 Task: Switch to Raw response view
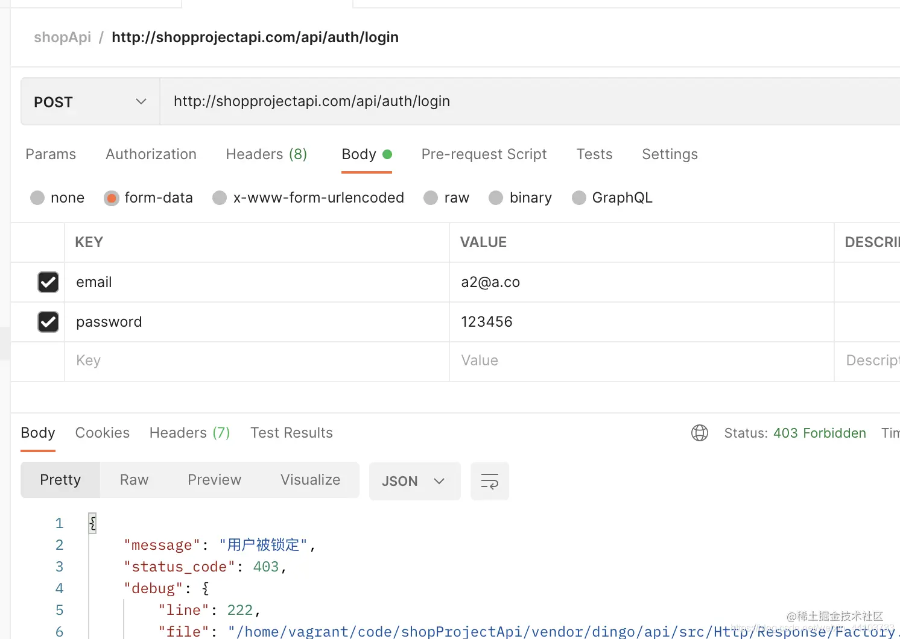[134, 480]
